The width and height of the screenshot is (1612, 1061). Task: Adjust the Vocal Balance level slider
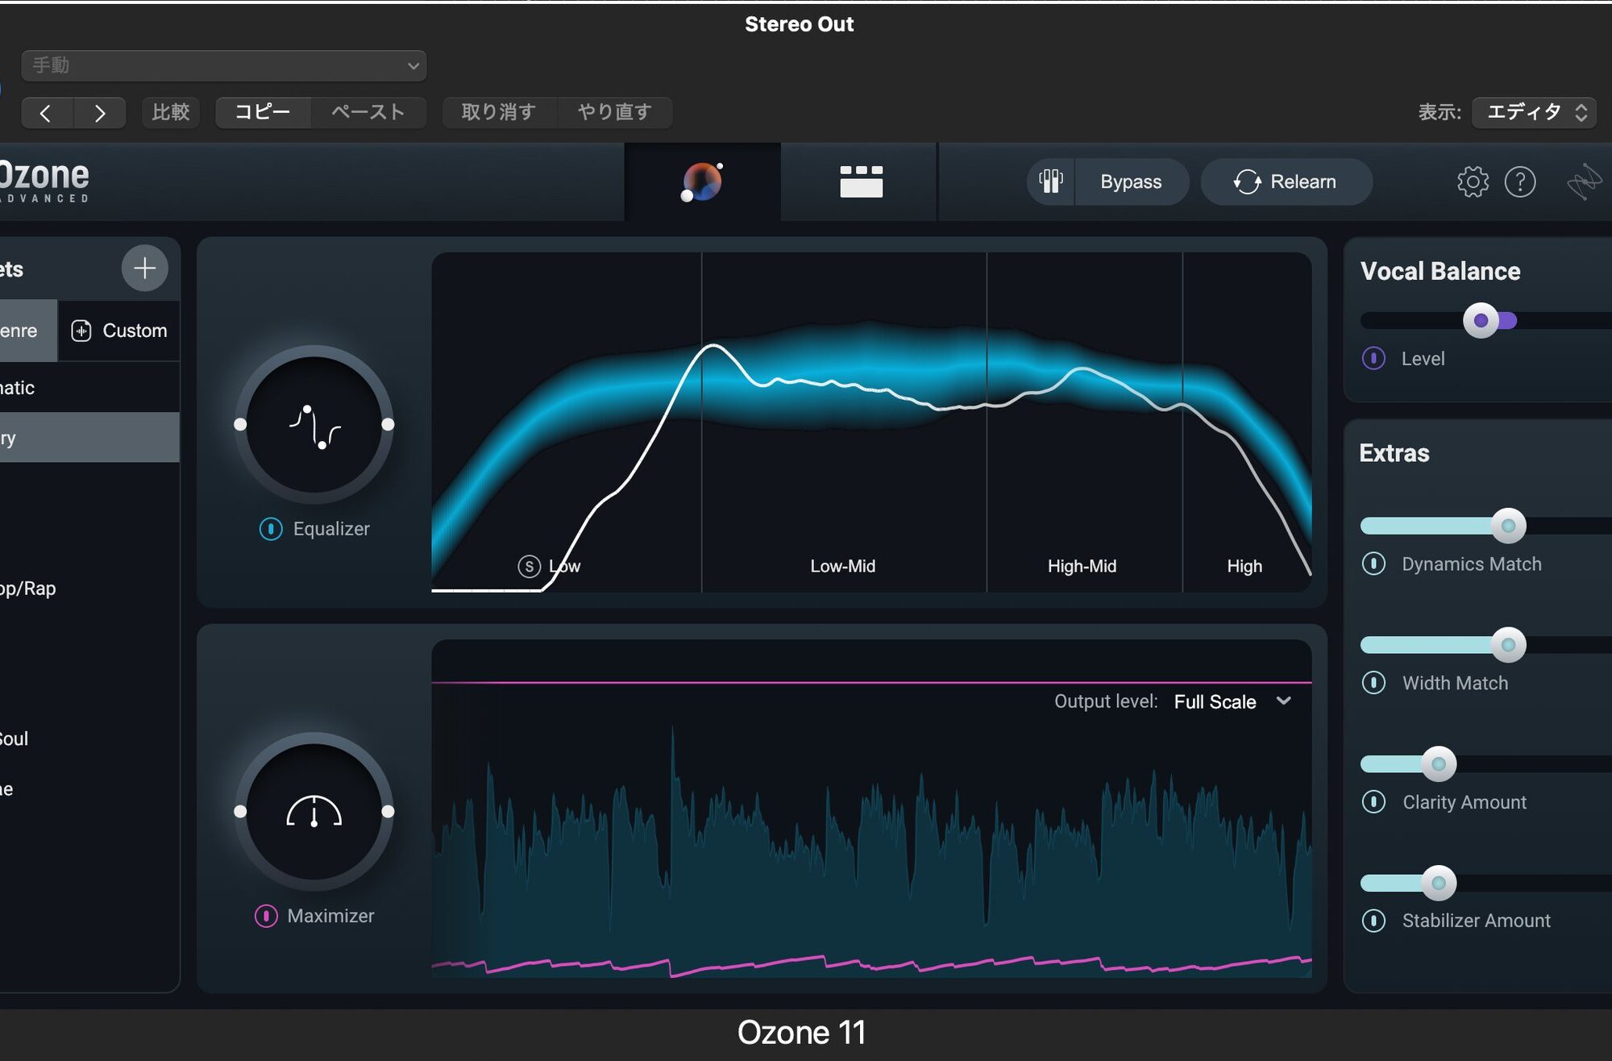[x=1481, y=321]
